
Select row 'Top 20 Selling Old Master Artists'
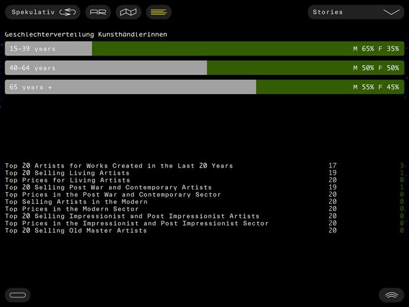click(205, 231)
